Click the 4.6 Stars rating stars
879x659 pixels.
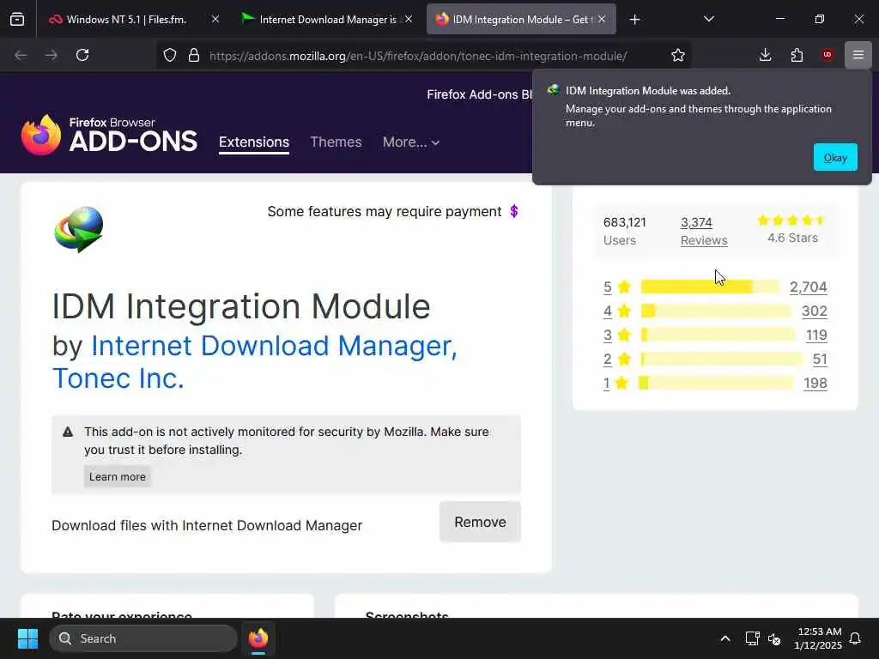[x=791, y=221]
